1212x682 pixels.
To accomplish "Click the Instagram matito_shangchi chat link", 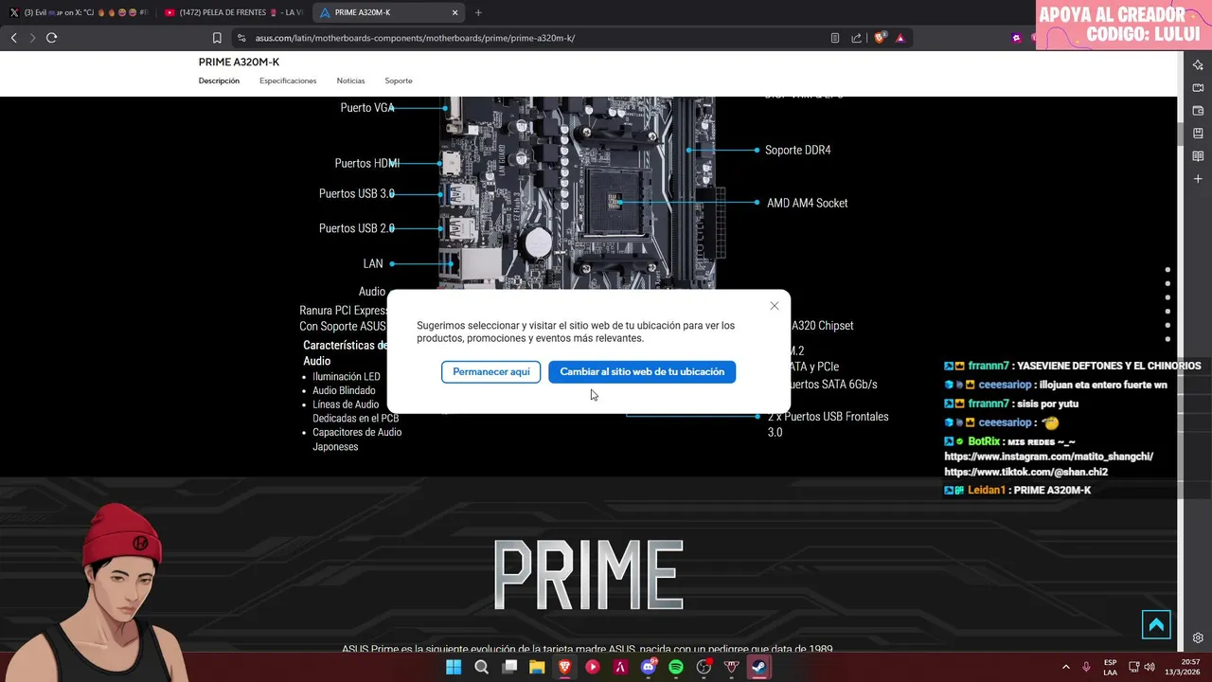I will point(1048,457).
